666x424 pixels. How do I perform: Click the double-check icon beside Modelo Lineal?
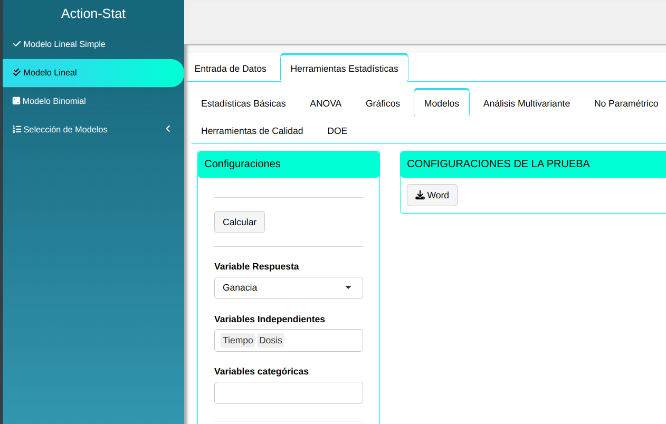click(16, 72)
